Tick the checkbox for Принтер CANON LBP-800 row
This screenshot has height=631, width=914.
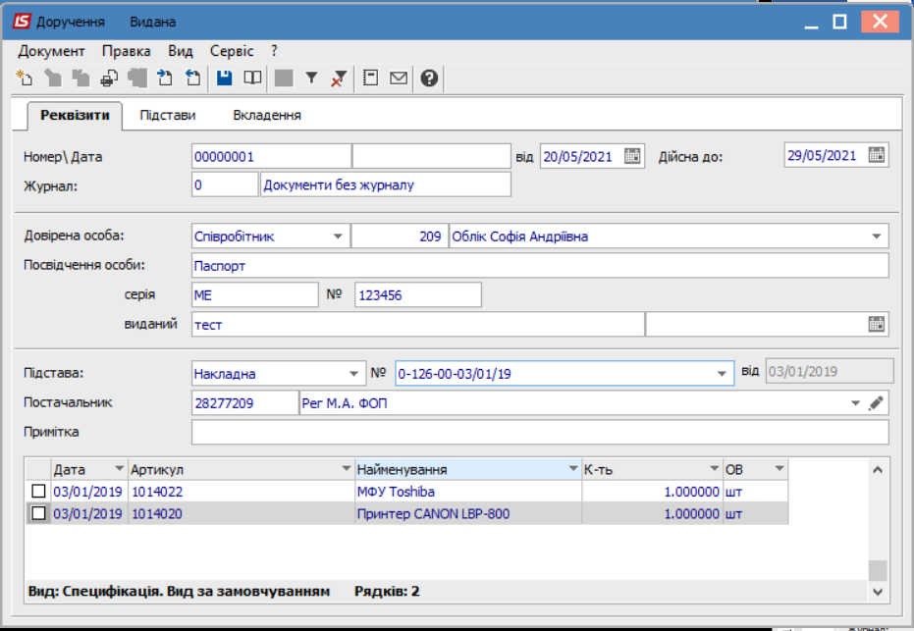(38, 513)
